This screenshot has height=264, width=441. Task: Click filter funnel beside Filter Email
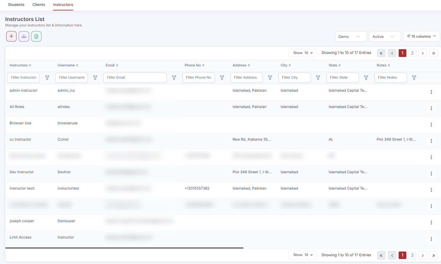[x=174, y=78]
